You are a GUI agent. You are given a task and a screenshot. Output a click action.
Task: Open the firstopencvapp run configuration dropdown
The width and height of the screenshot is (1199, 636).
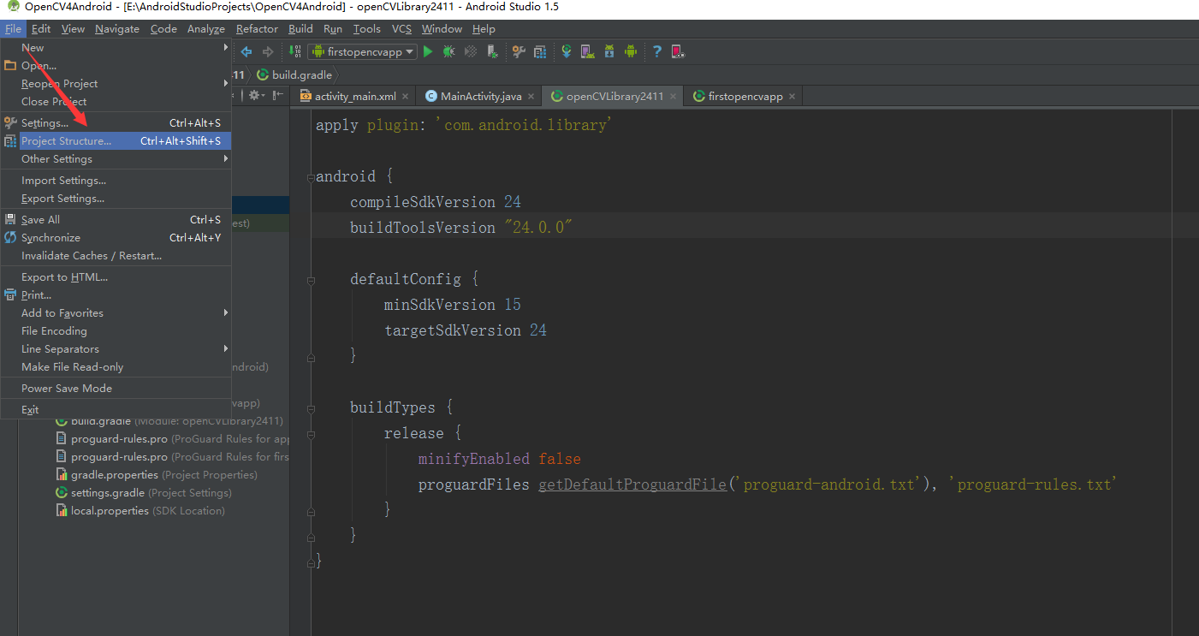362,51
